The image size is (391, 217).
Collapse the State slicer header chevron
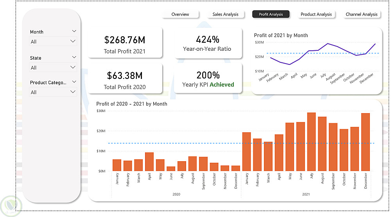pyautogui.click(x=74, y=57)
